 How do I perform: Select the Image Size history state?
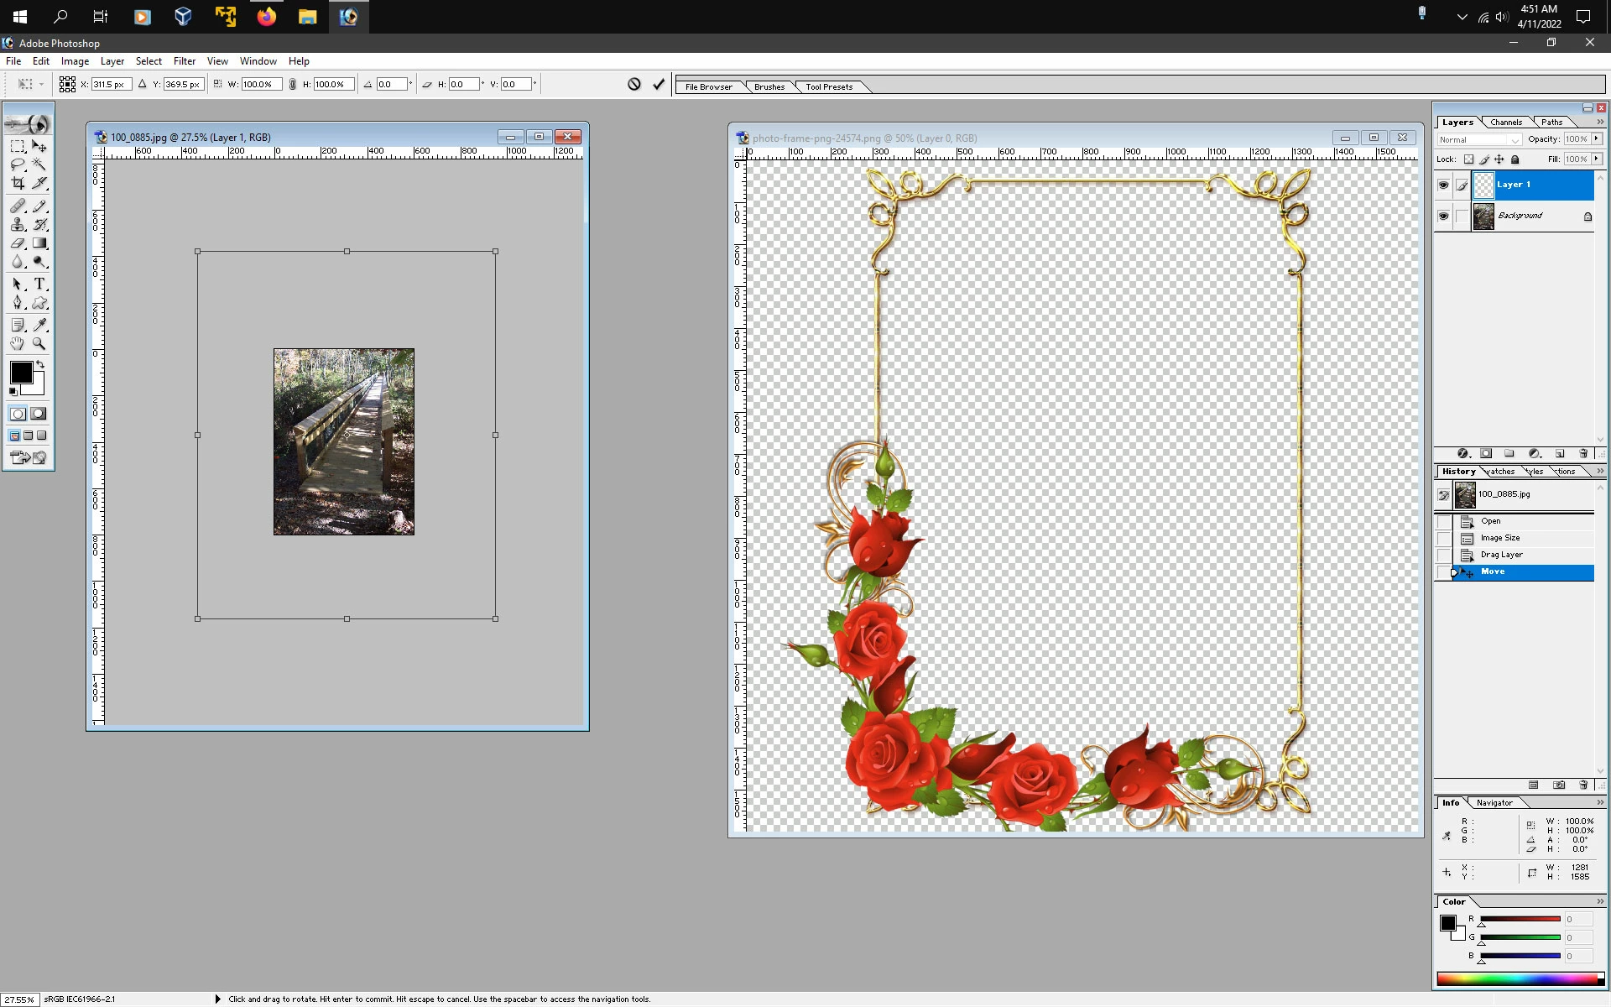click(x=1500, y=538)
